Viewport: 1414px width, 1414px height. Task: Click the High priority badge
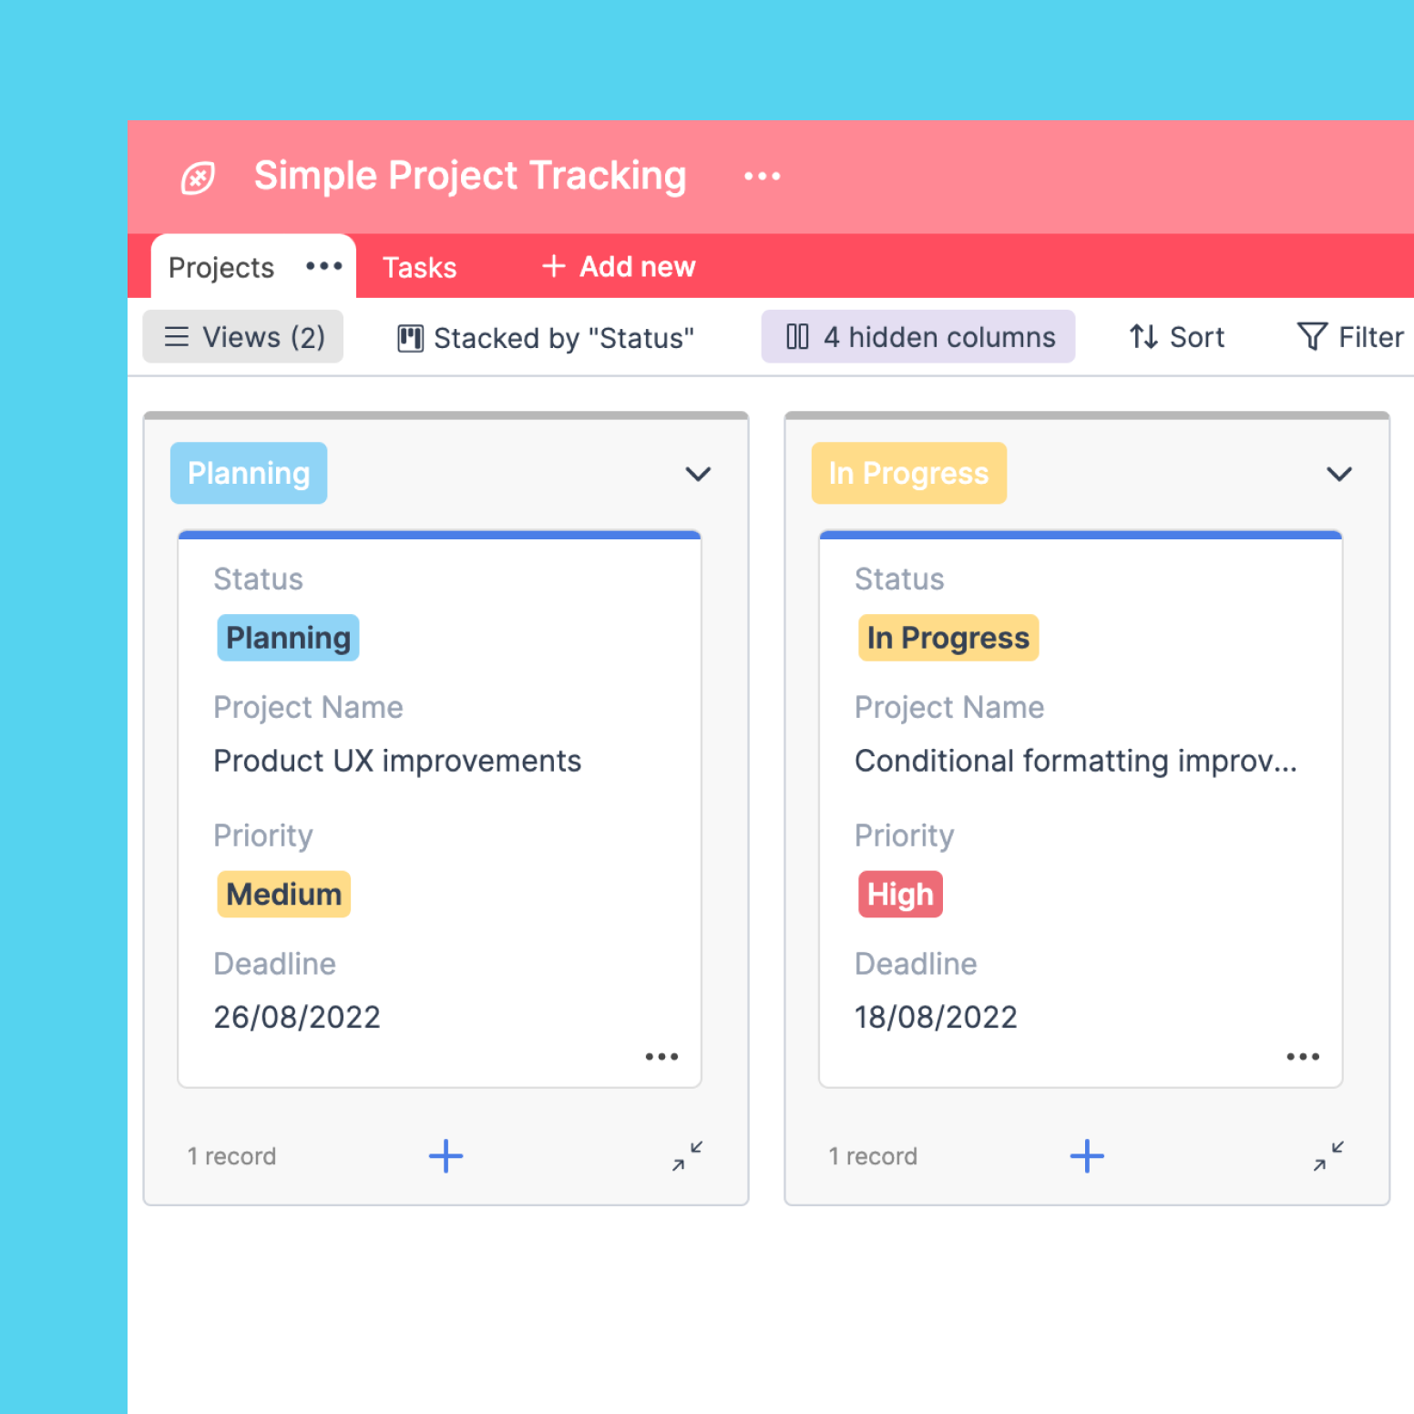tap(900, 894)
